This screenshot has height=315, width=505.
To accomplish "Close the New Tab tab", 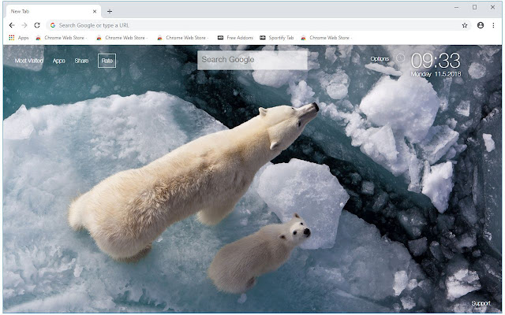I will [x=95, y=11].
